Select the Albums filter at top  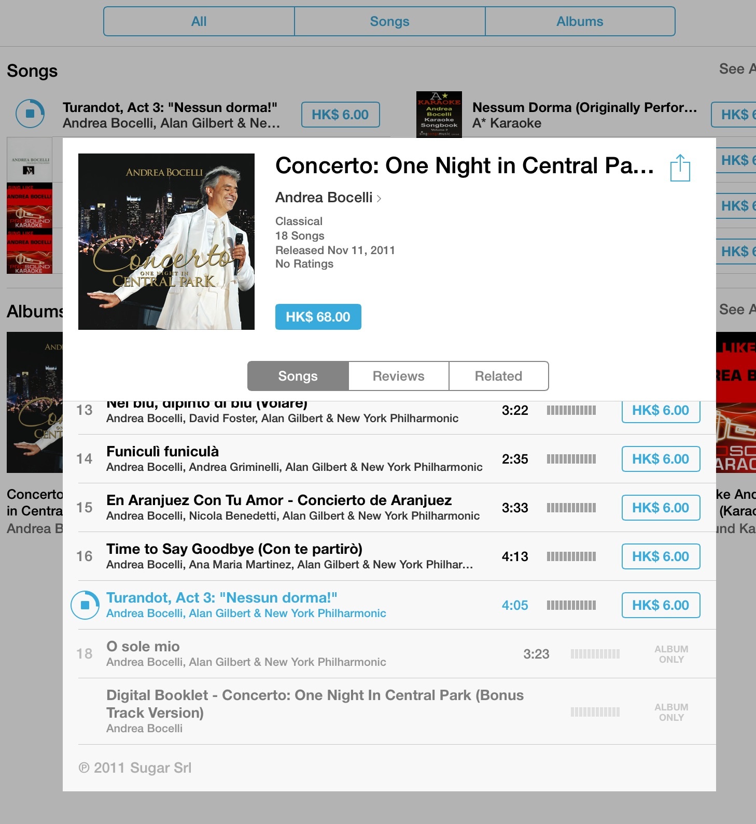tap(580, 21)
